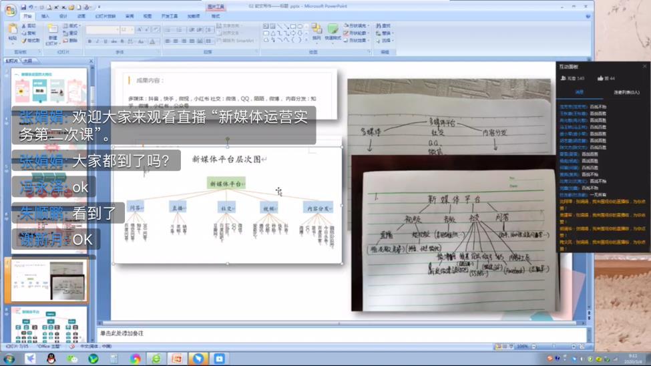This screenshot has height=366, width=651.
Task: Click the Arrange icon in the drawing group
Action: pos(316,31)
